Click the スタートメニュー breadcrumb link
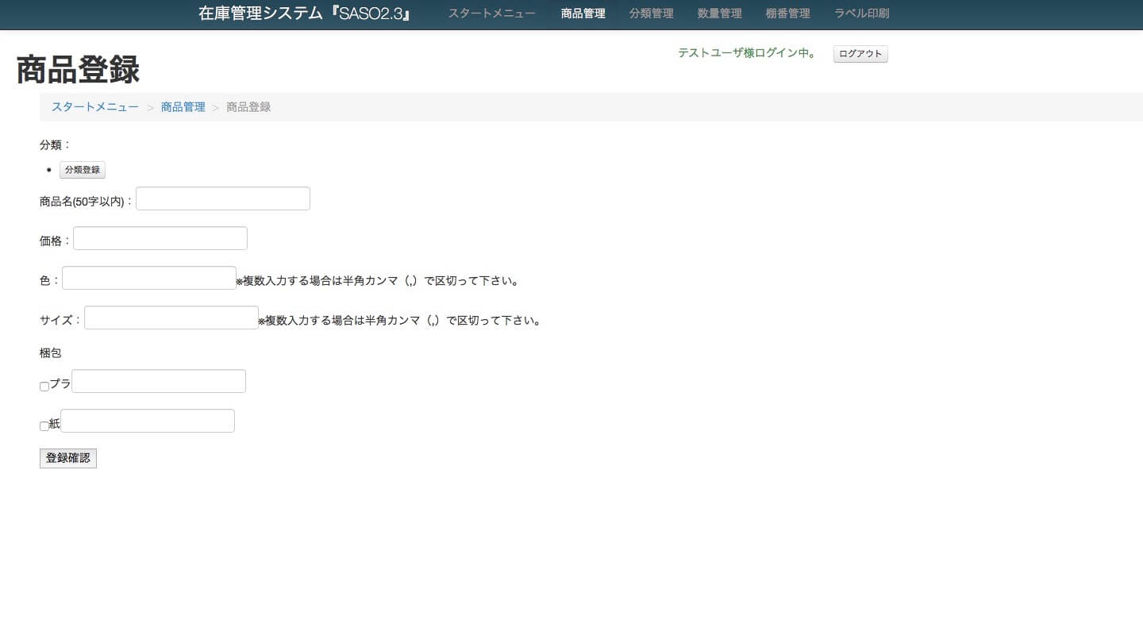 [95, 107]
